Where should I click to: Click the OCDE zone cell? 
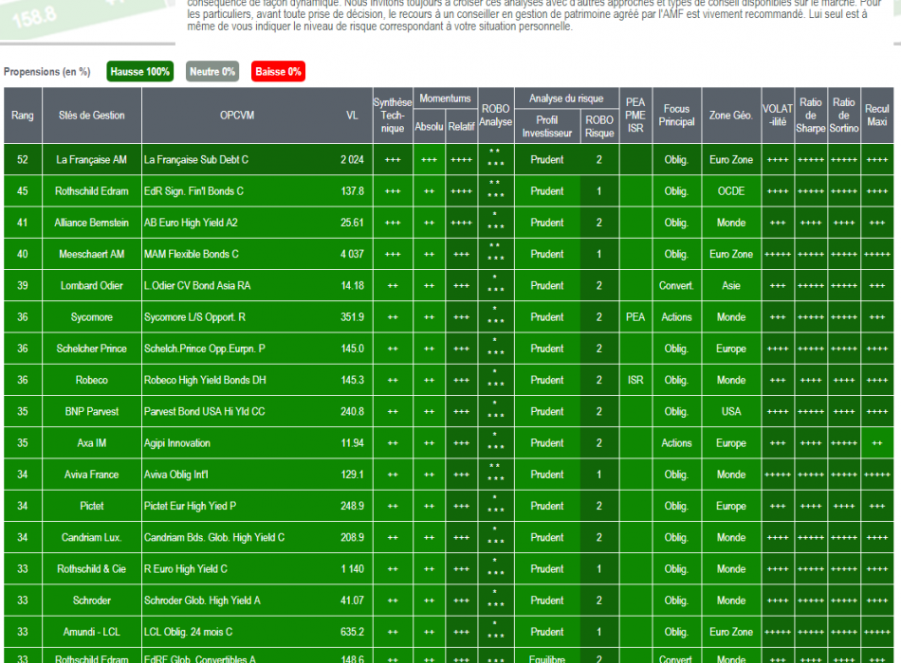[x=731, y=191]
